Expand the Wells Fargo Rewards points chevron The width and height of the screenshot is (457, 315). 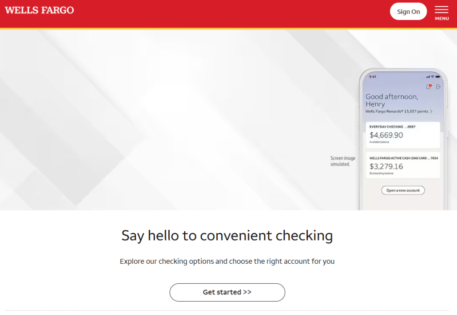431,112
